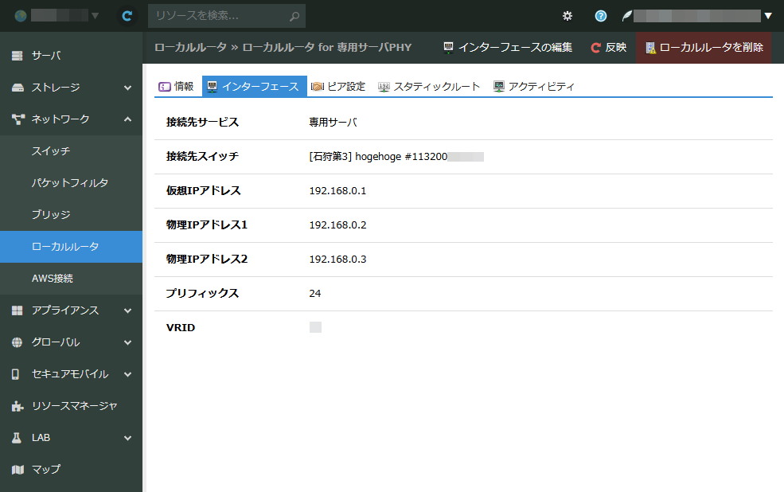Go to ローカルルータ breadcrumb link
The width and height of the screenshot is (784, 492).
pyautogui.click(x=190, y=48)
